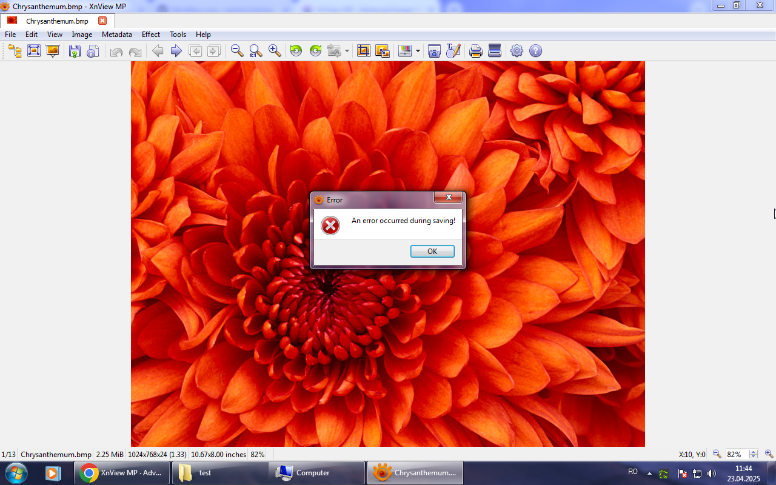The height and width of the screenshot is (485, 776).
Task: Click the toolbar zoom in magnifier
Action: (275, 51)
